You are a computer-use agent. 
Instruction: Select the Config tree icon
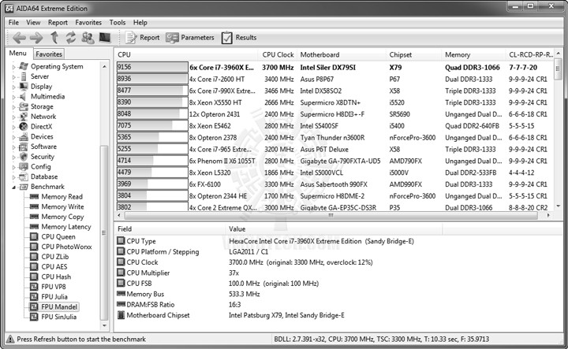pos(24,167)
